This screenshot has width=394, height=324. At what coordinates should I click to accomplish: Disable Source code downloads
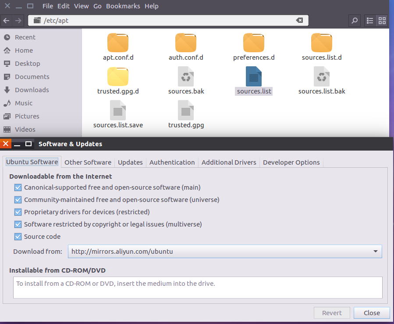17,237
